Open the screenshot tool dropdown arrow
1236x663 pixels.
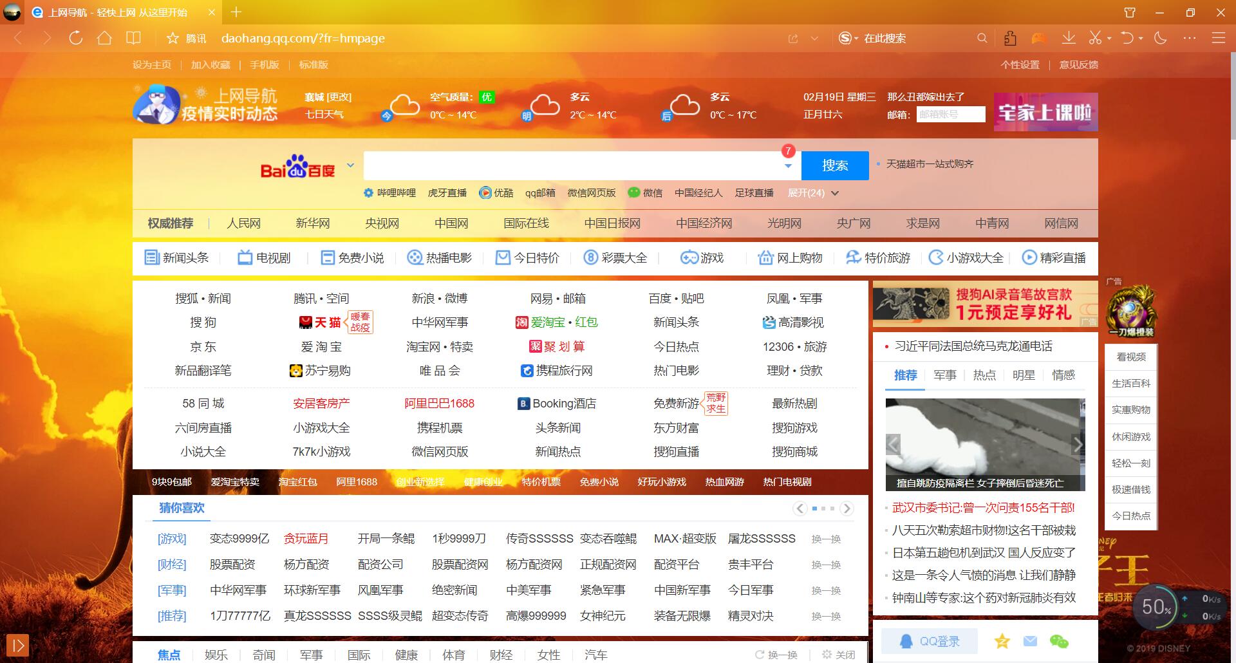point(1109,39)
